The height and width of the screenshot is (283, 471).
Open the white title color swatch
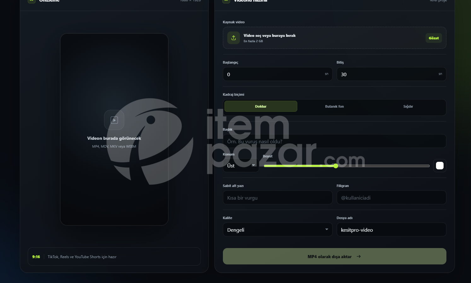point(440,166)
